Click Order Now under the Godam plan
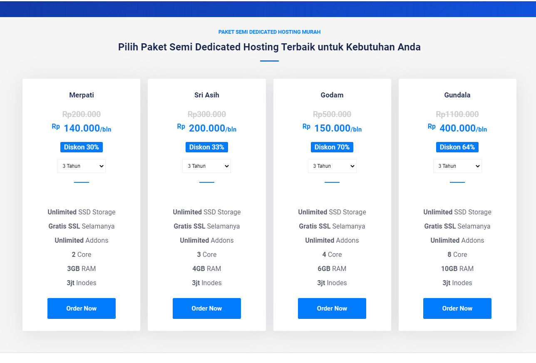 click(332, 308)
